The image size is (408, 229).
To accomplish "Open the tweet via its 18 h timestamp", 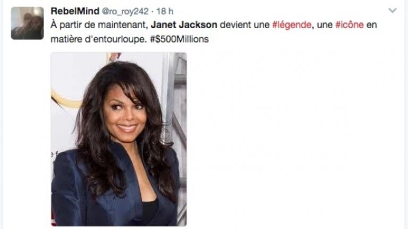I will coord(165,11).
